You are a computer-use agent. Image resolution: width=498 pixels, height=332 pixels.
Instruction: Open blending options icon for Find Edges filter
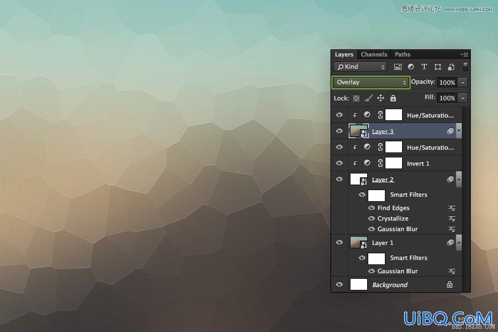pos(451,208)
